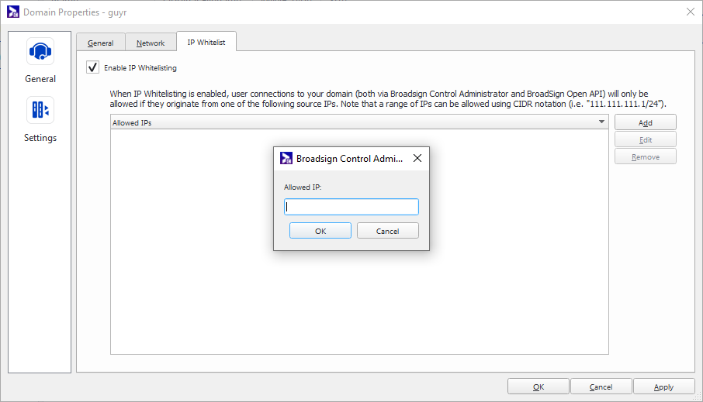This screenshot has height=402, width=703.
Task: Click the Broadsign logo in the dialog title
Action: 286,158
